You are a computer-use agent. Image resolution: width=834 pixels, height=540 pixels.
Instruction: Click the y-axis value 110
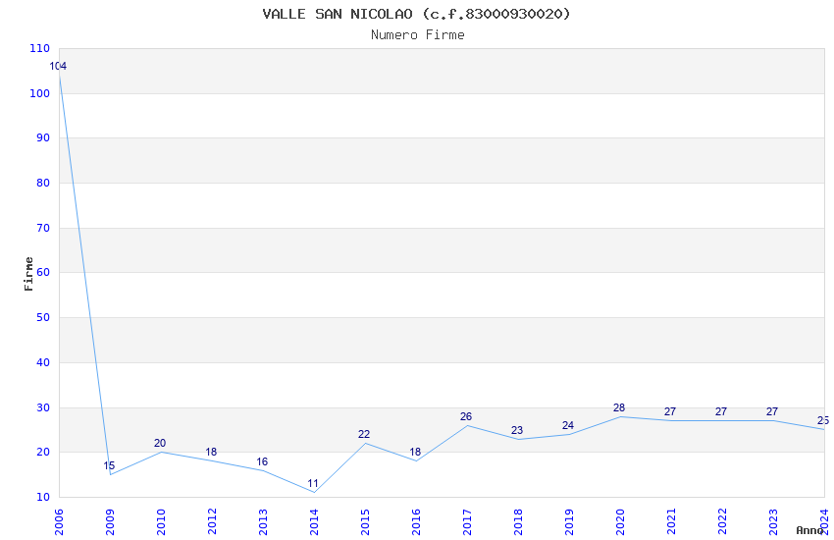(x=40, y=48)
